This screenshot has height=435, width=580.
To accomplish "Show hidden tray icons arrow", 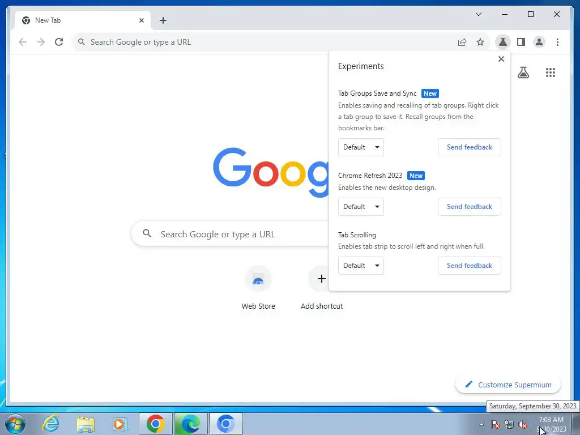I will [481, 424].
